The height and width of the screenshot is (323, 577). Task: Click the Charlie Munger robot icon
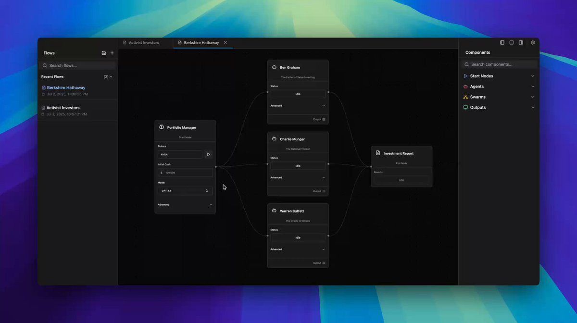(x=274, y=139)
